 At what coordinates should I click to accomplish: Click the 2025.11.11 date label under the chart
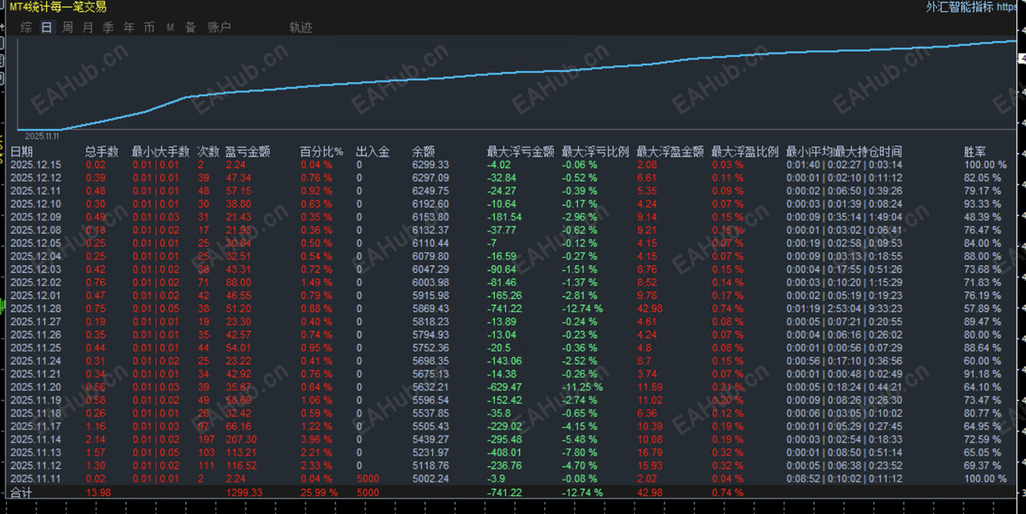pos(42,136)
